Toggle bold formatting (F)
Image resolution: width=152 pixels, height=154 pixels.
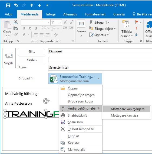[24, 28]
